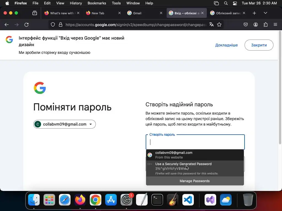
Task: Choose Use a Securely Generated Password
Action: point(195,168)
